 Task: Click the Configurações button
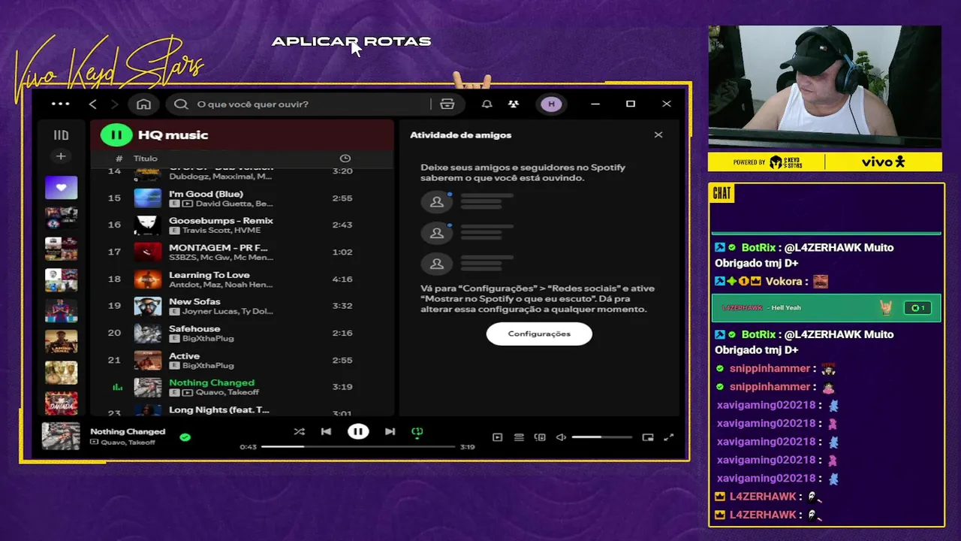point(539,334)
